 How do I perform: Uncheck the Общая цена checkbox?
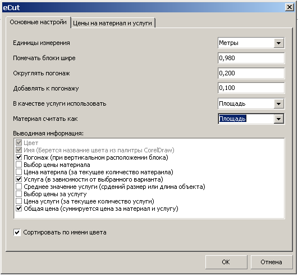click(19, 209)
